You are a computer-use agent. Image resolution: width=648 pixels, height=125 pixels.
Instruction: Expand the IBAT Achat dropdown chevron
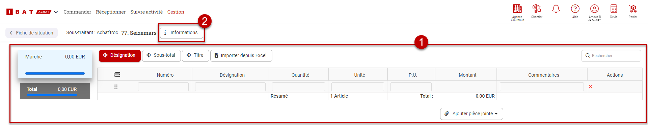(x=56, y=12)
